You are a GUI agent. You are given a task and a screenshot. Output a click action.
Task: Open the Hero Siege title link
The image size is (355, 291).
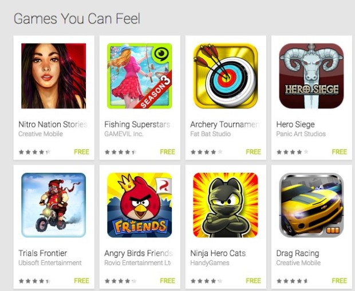coord(295,125)
